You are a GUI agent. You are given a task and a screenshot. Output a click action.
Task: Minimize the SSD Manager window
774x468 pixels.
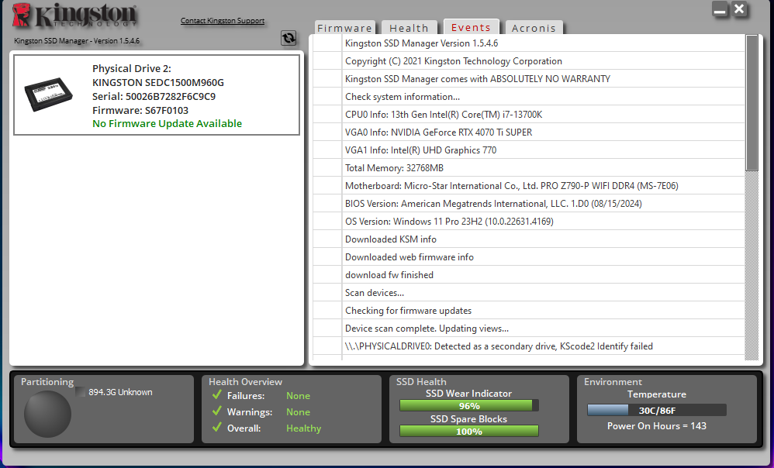[720, 10]
